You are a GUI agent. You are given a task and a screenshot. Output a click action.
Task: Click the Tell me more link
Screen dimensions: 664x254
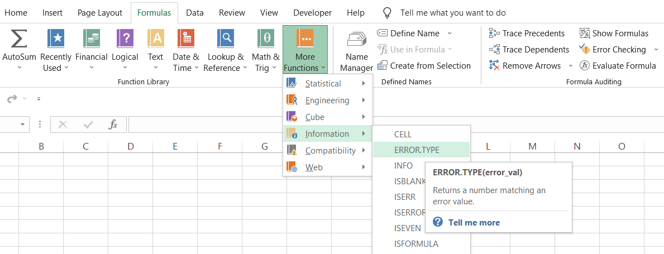click(474, 222)
